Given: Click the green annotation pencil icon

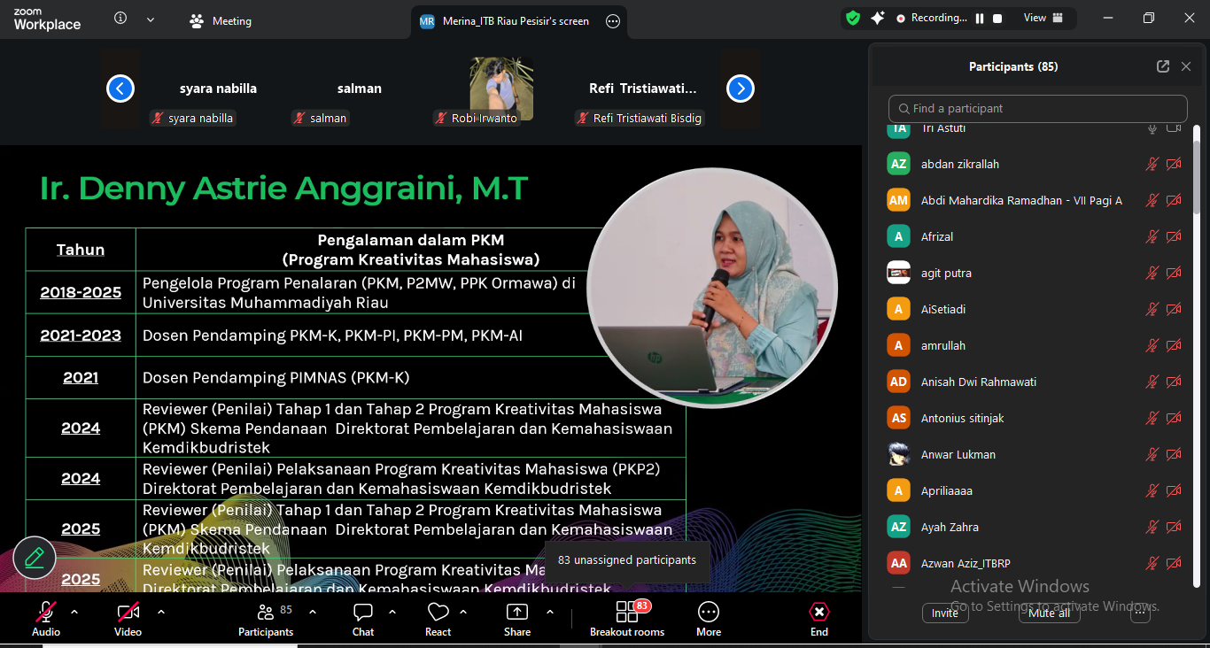Looking at the screenshot, I should [35, 558].
